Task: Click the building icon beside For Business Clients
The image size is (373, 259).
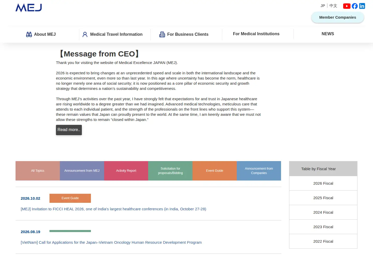Action: pyautogui.click(x=162, y=34)
